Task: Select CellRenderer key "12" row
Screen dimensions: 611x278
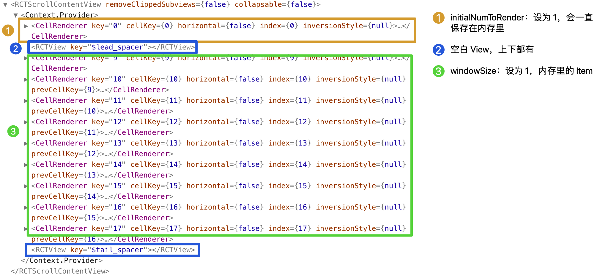Action: (x=218, y=127)
